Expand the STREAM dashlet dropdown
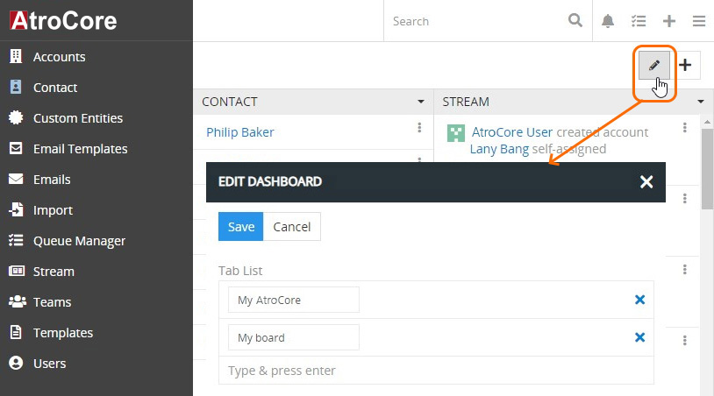Image resolution: width=714 pixels, height=396 pixels. tap(700, 102)
